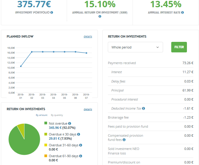199x165 pixels.
Task: Click info icon next to Investment Portfolio
Action: click(52, 13)
